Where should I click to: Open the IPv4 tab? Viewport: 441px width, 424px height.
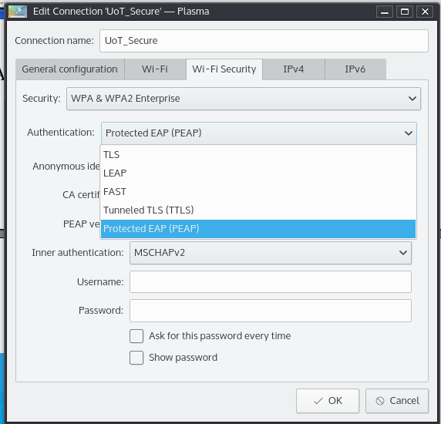(293, 69)
